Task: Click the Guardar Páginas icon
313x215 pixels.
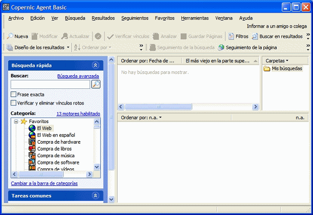Action: coord(183,36)
